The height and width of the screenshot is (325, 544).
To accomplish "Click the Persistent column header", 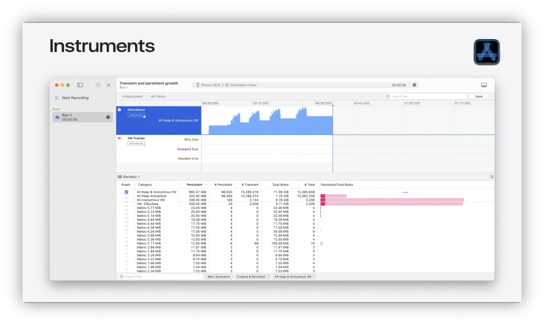I will coord(195,184).
